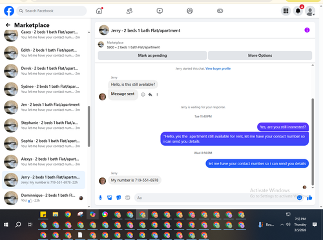Image resolution: width=323 pixels, height=240 pixels.
Task: Click the scroll-up arrow of conversation list
Action: coord(89,32)
